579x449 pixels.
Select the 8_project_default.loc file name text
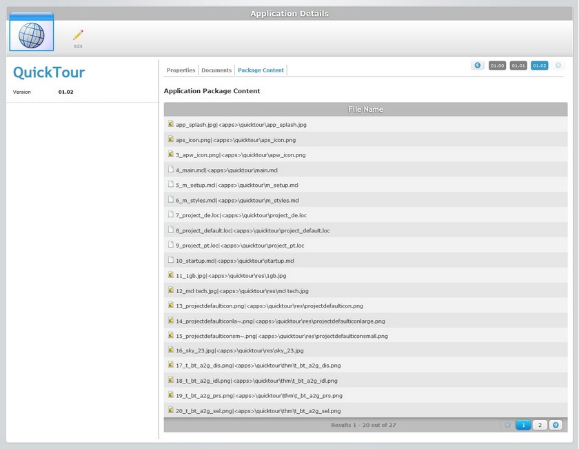[253, 230]
